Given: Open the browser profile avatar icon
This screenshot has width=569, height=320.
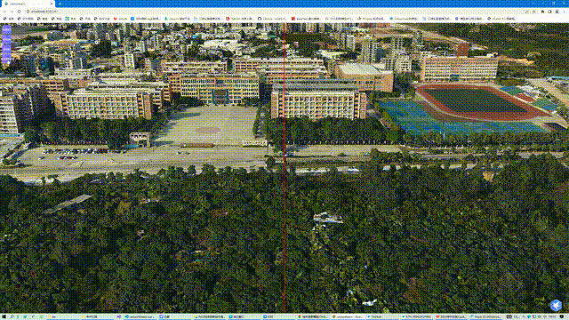Looking at the screenshot, I should click(x=557, y=12).
